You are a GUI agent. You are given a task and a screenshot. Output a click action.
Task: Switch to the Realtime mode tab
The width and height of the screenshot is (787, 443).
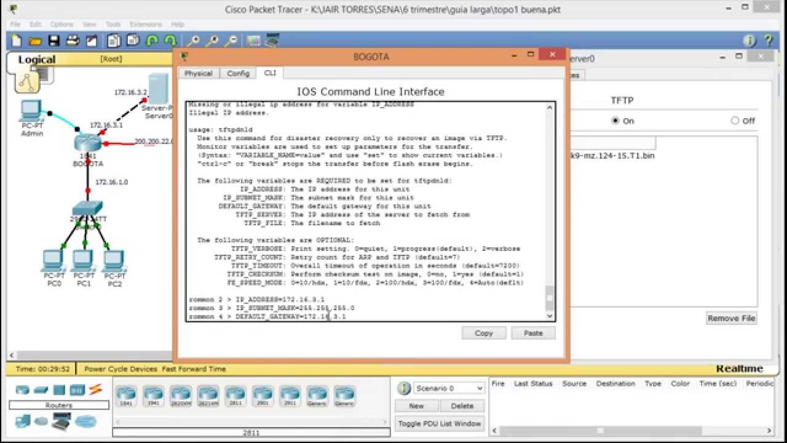click(740, 369)
